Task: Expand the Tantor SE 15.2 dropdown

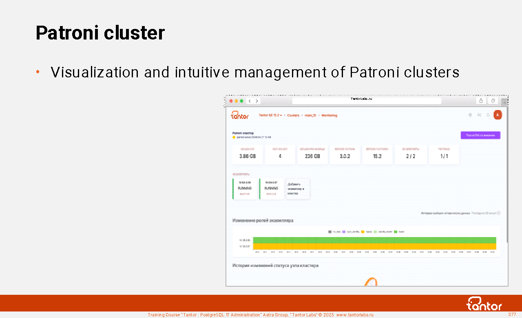Action: click(270, 115)
